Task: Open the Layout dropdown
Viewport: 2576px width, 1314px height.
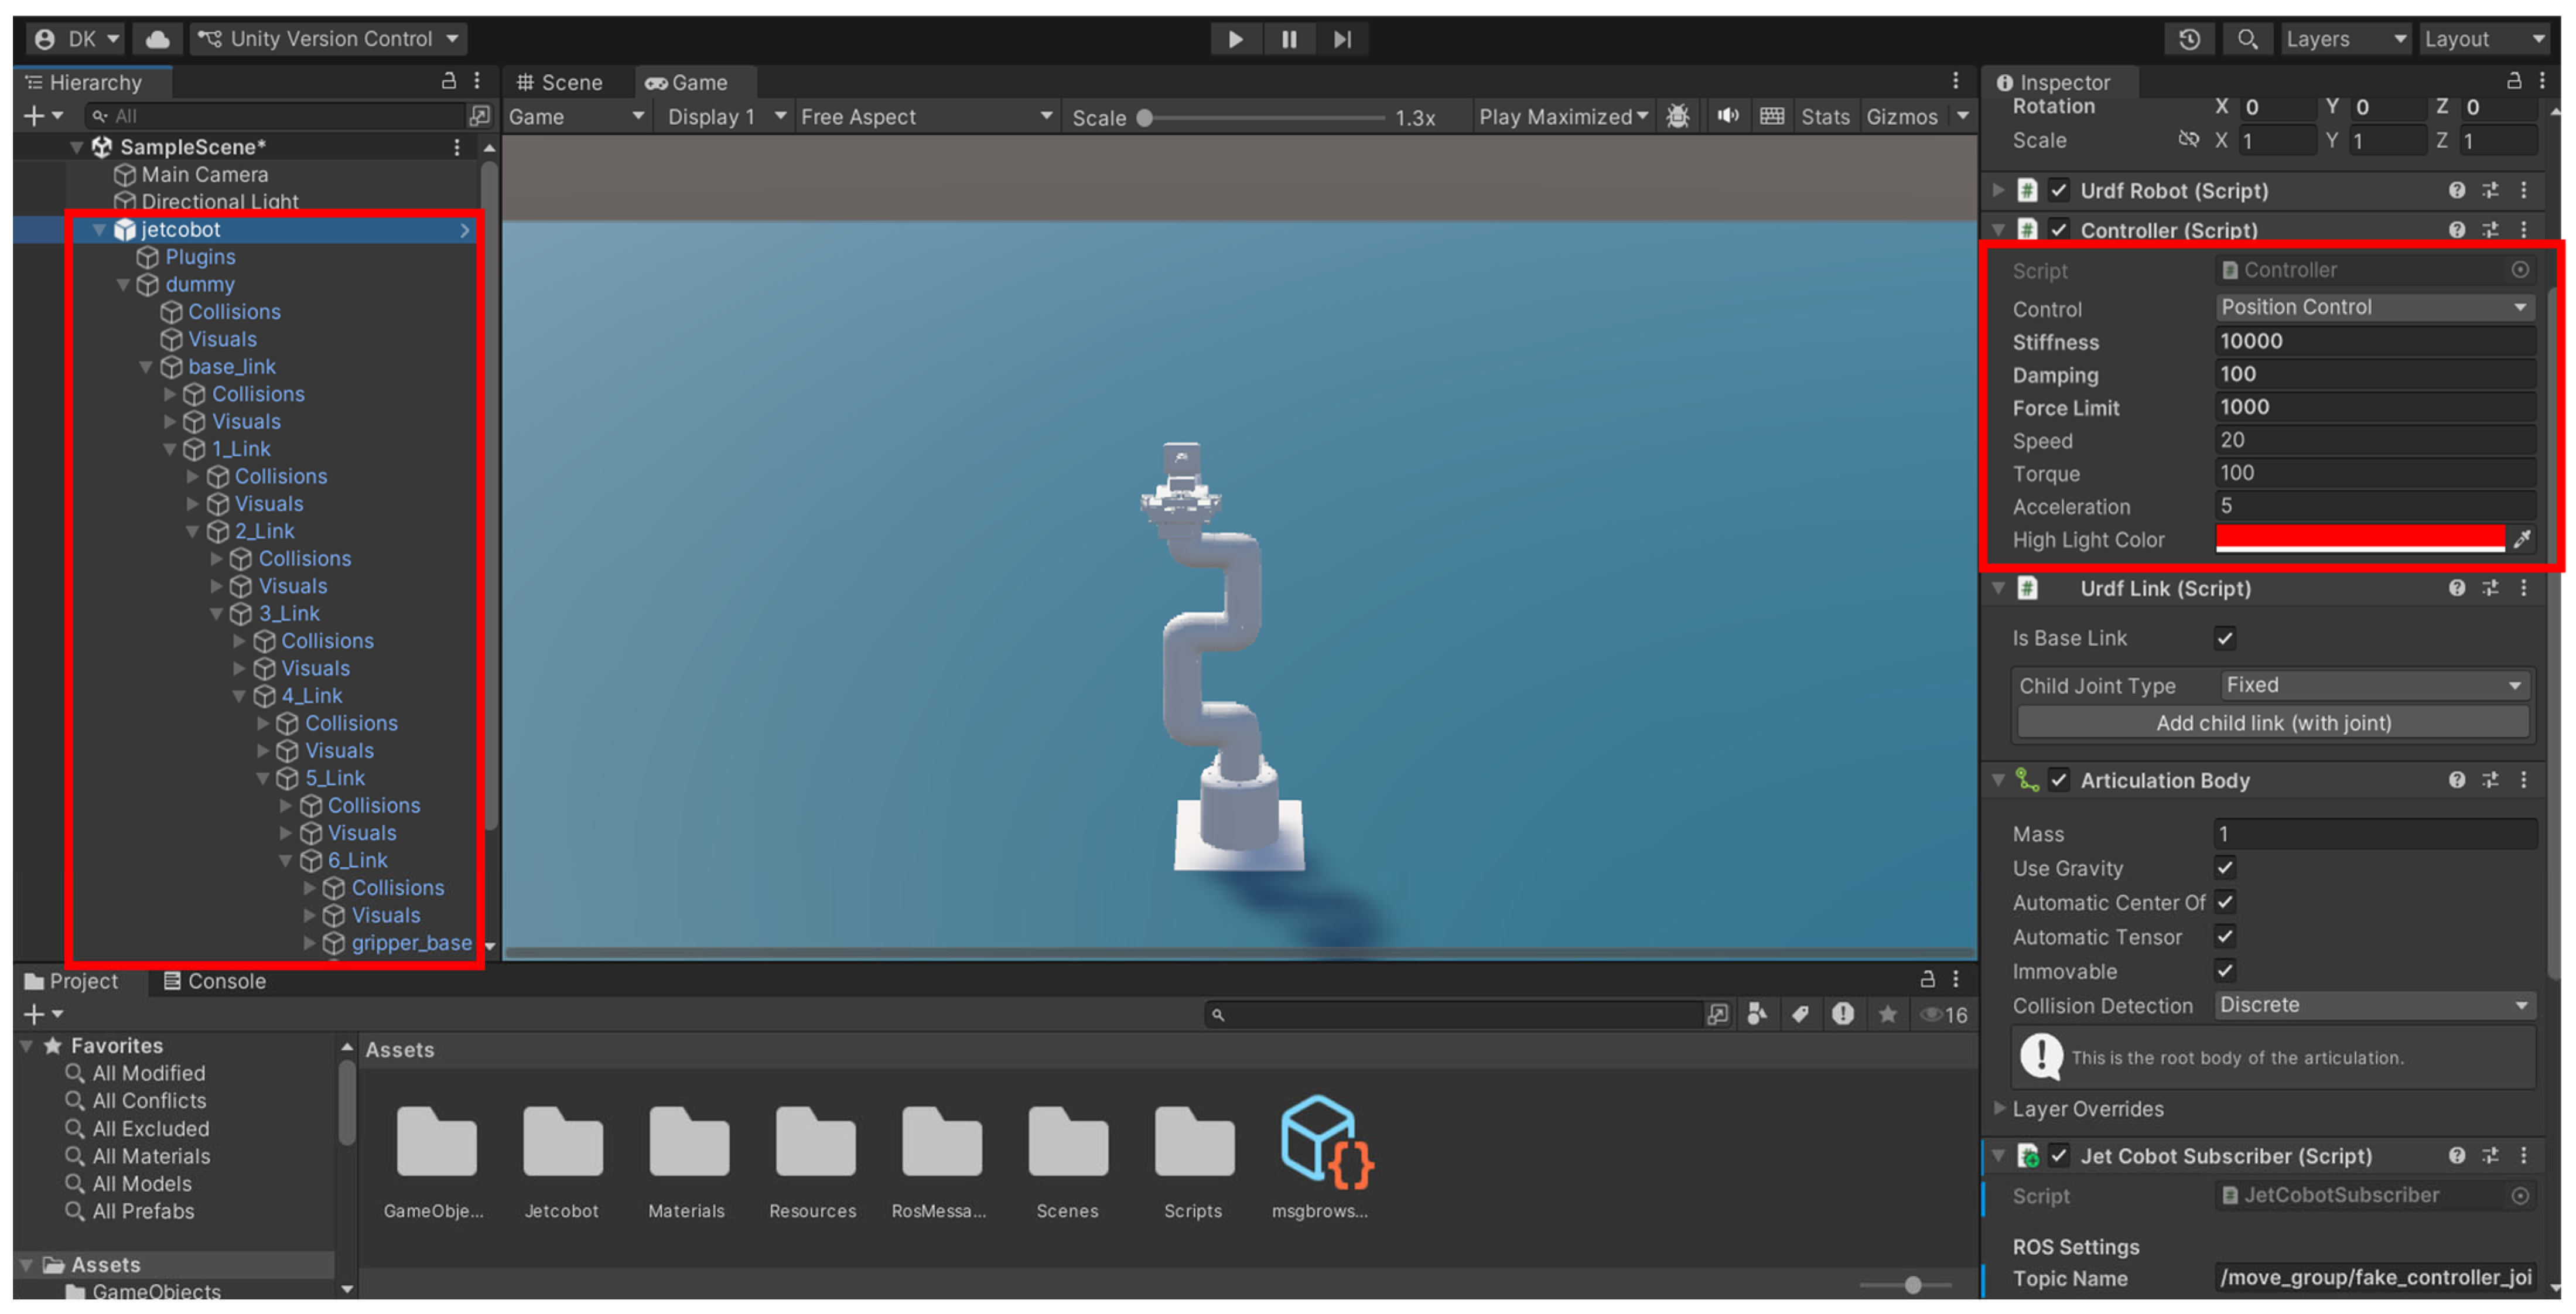Action: tap(2485, 39)
